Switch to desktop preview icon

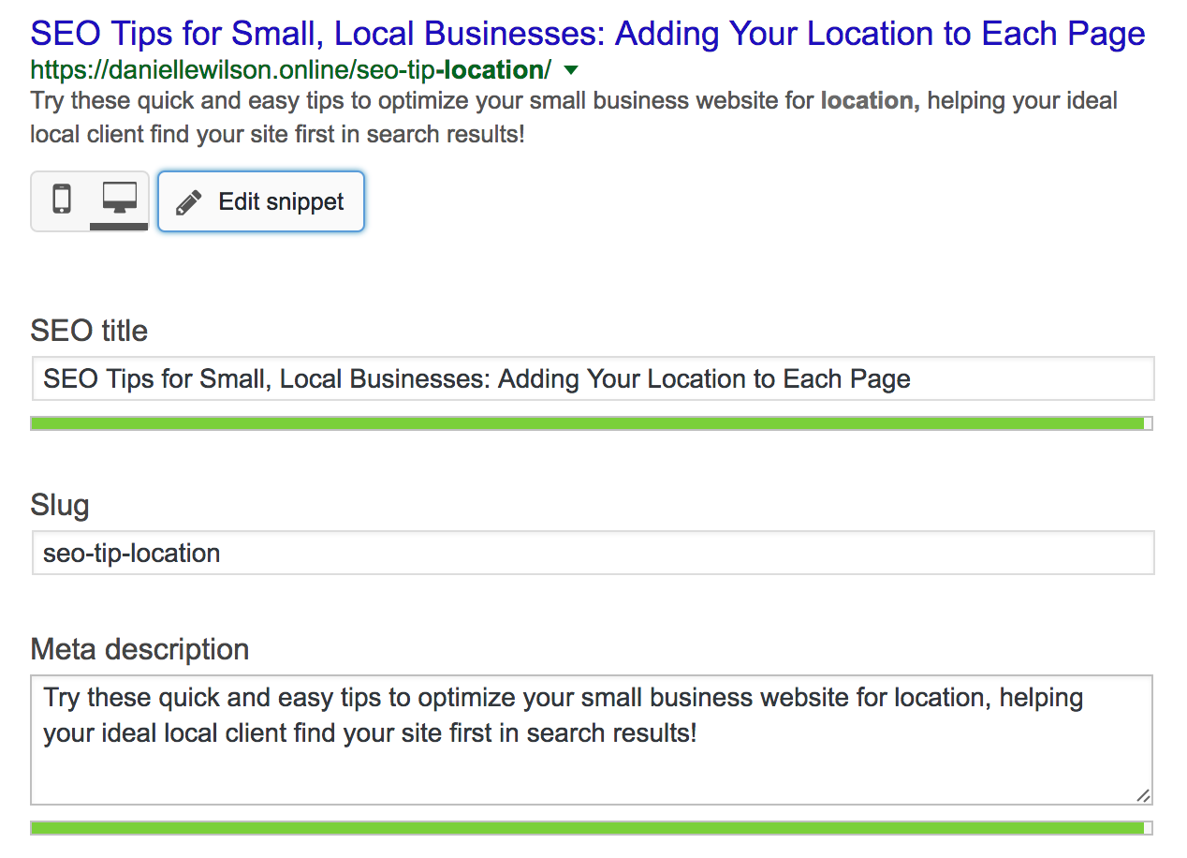(x=119, y=200)
